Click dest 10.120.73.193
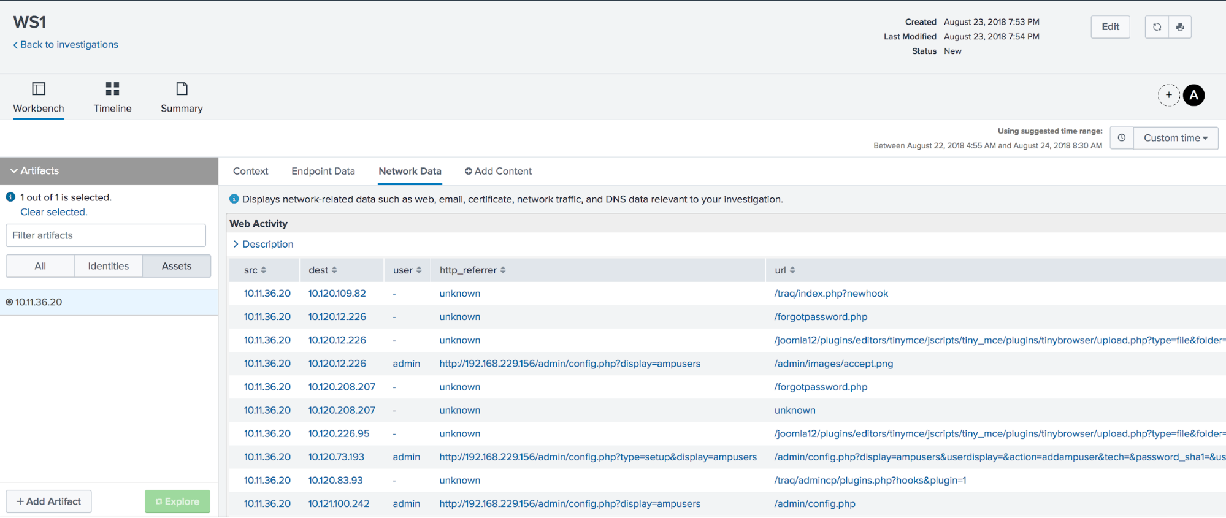Screen dimensions: 1226x518 [336, 457]
